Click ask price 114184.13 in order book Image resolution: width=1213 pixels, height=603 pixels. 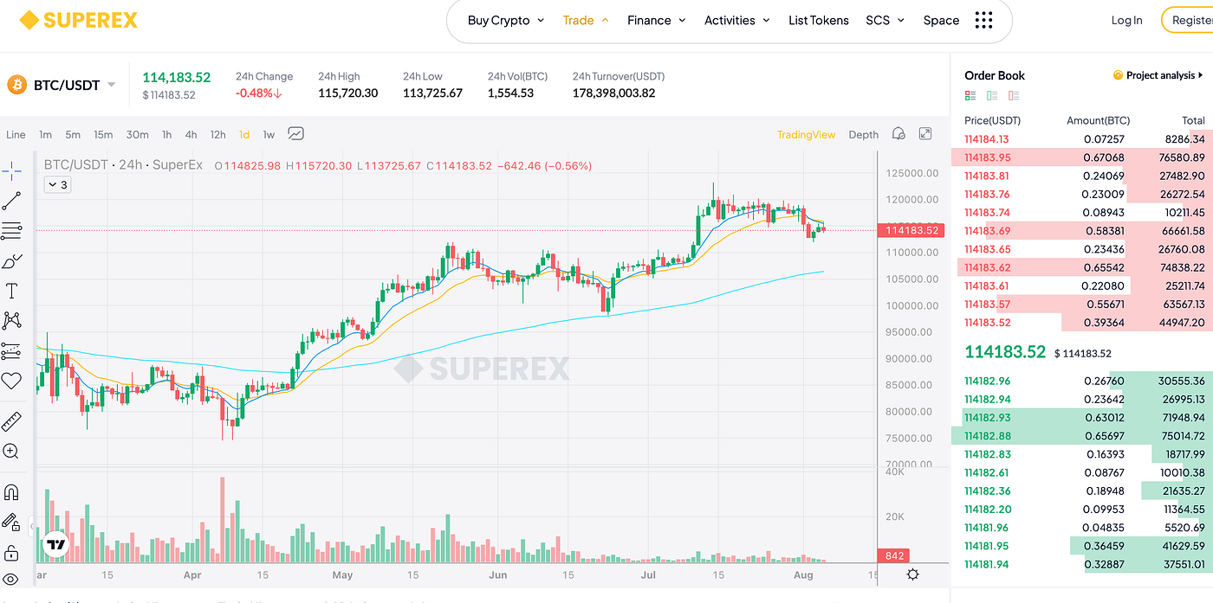point(986,138)
